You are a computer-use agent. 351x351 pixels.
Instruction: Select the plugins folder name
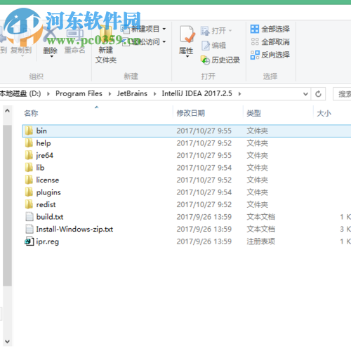tap(48, 192)
